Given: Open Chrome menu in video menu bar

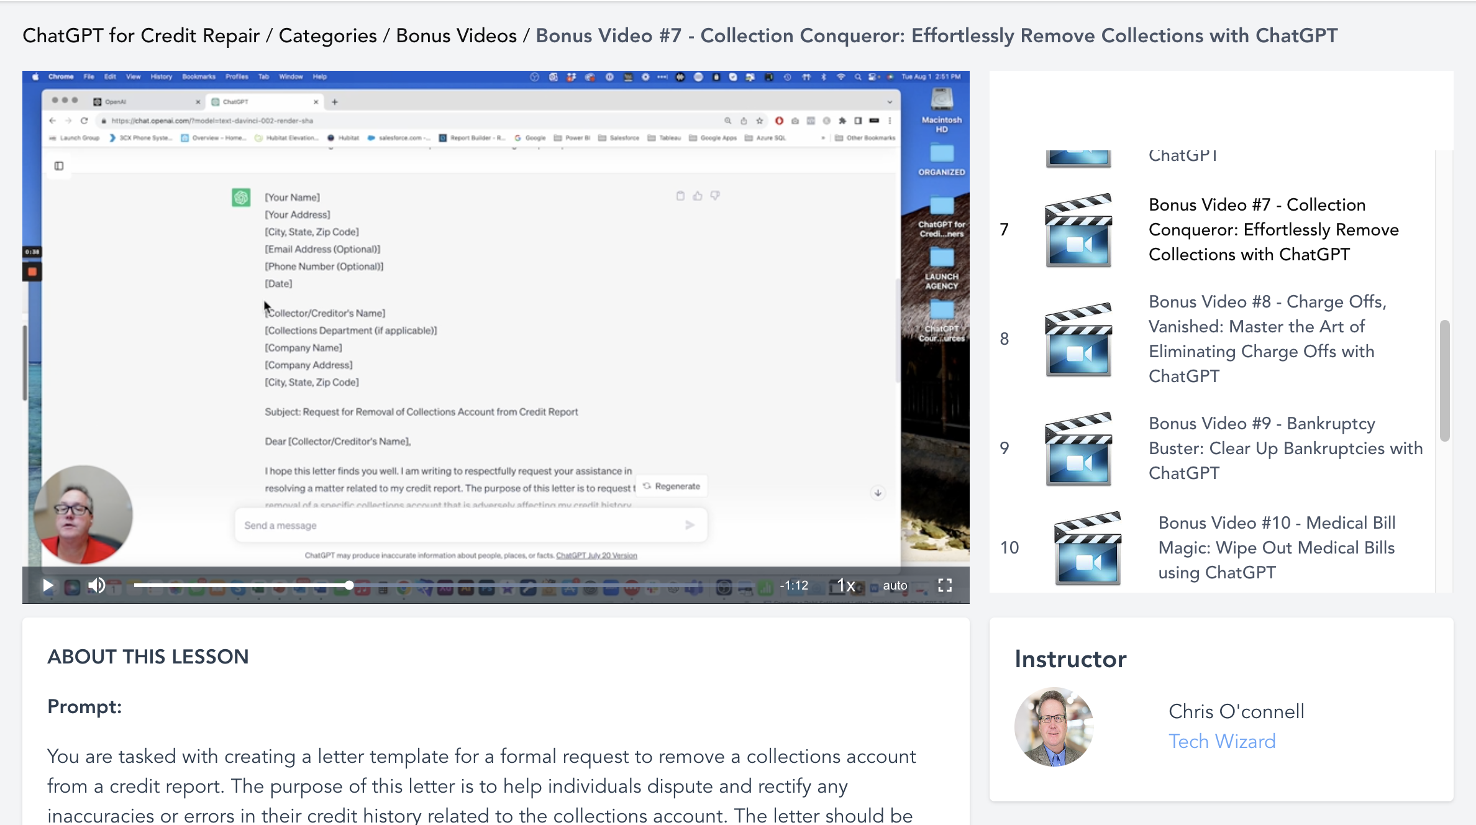Looking at the screenshot, I should coord(61,76).
